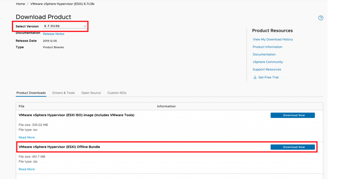
Task: Open the Release Notes link
Action: 53,34
